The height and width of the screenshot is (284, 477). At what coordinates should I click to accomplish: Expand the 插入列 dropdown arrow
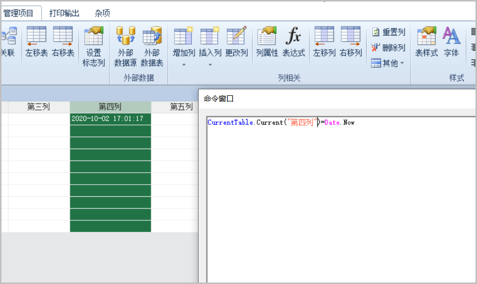point(210,64)
